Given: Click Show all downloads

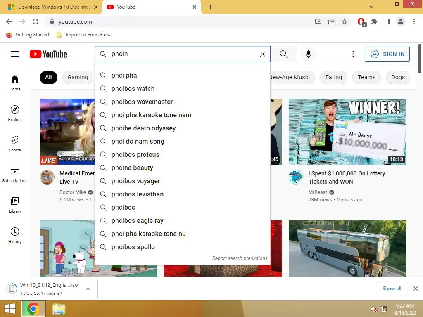Looking at the screenshot, I should click(x=392, y=289).
